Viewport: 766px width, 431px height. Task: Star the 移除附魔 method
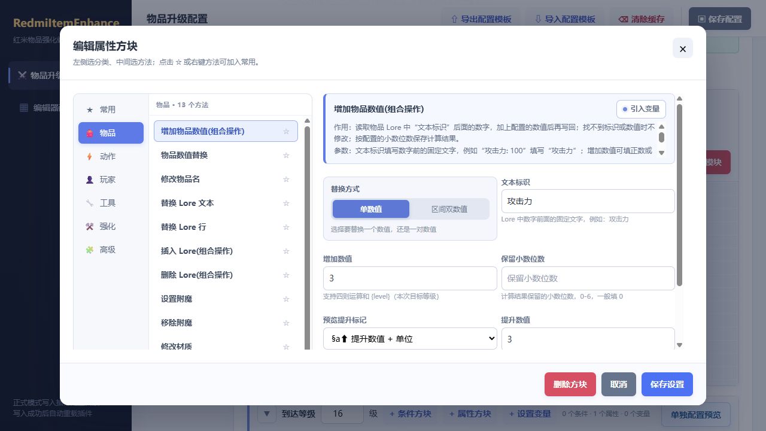coord(286,323)
